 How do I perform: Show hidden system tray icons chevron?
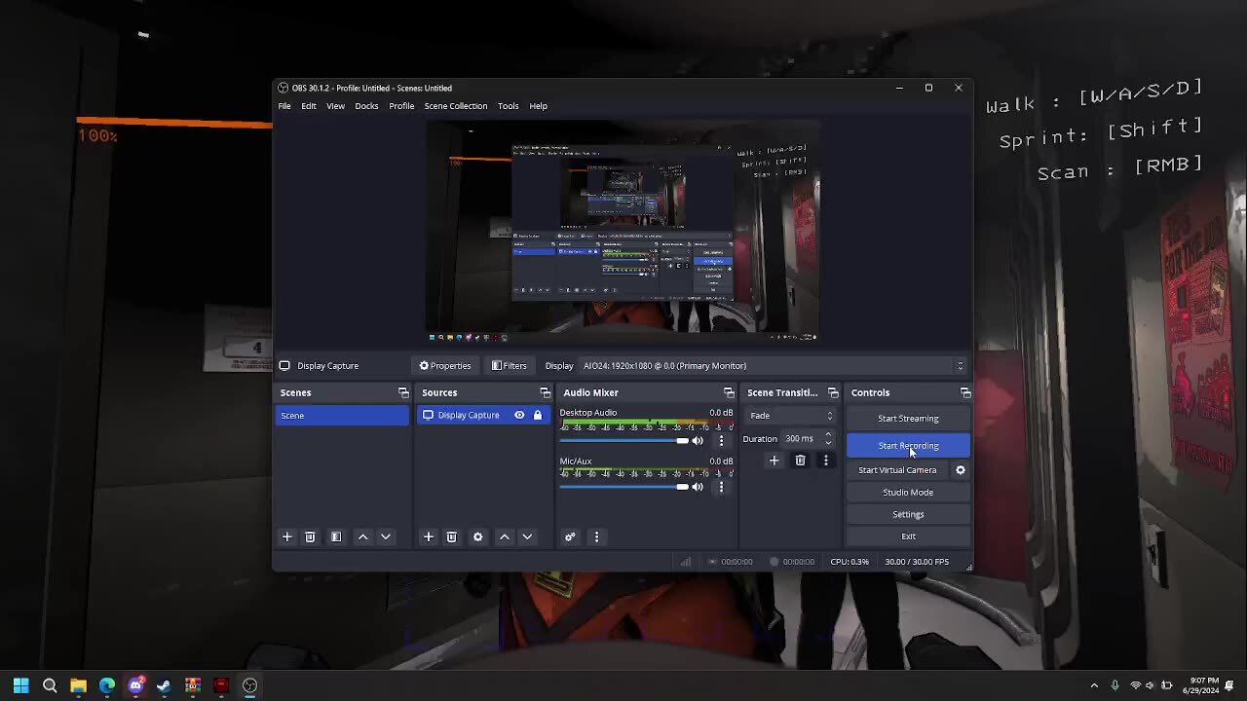[1094, 685]
